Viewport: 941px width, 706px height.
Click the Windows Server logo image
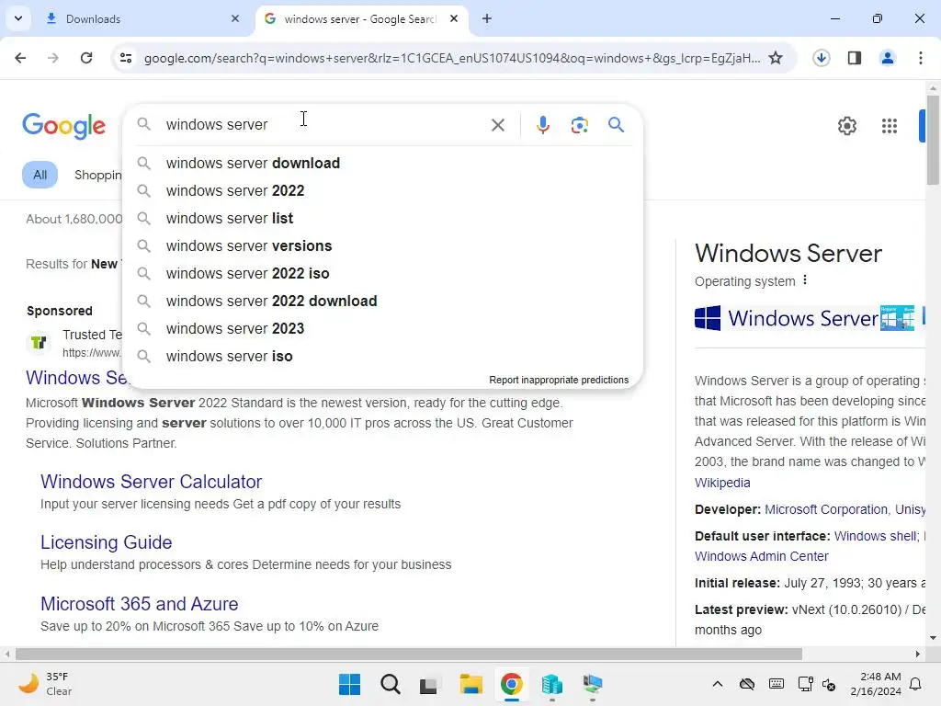[787, 318]
